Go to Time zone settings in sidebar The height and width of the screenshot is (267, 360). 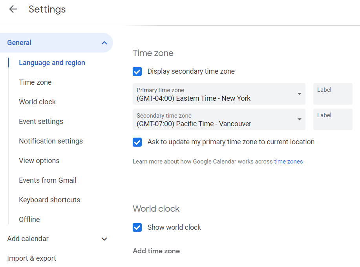point(35,82)
